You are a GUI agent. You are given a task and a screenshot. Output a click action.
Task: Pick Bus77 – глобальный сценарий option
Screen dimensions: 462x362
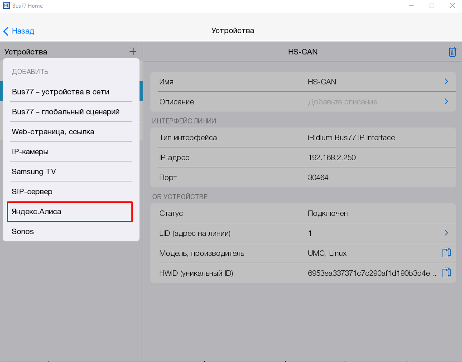[x=66, y=112]
